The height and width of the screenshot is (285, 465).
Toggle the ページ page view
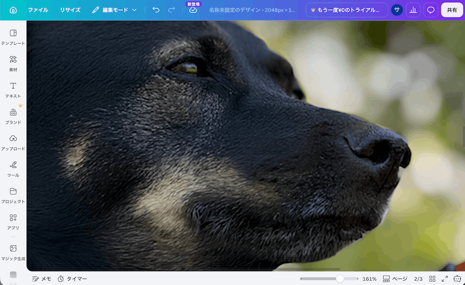[x=395, y=279]
